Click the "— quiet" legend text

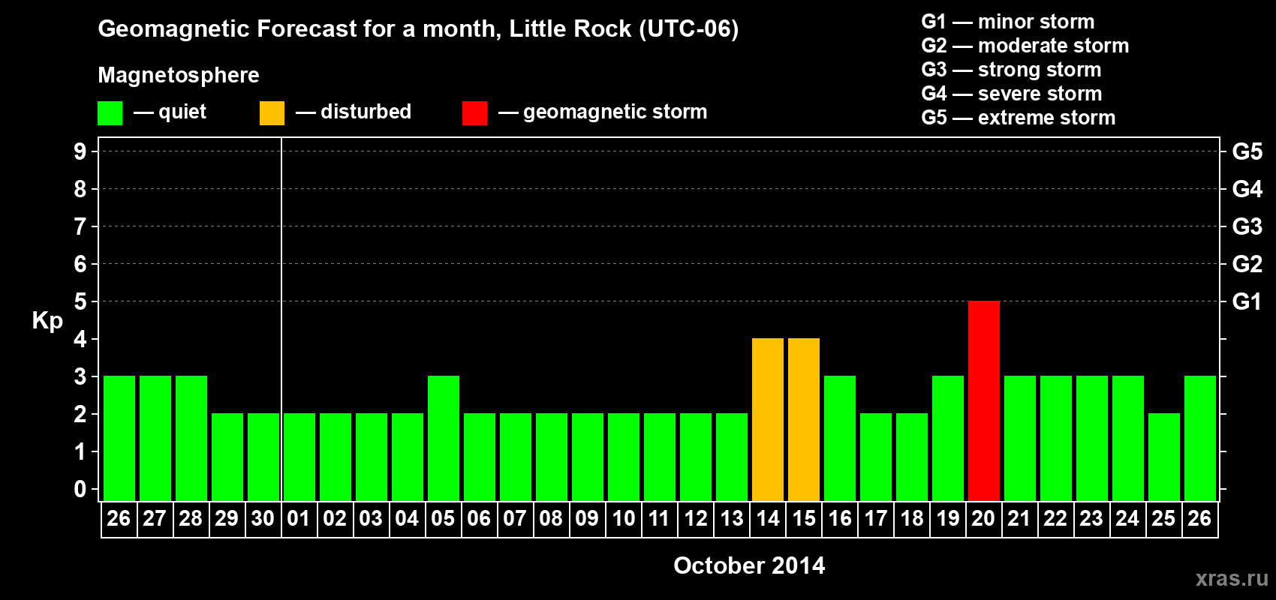(170, 112)
